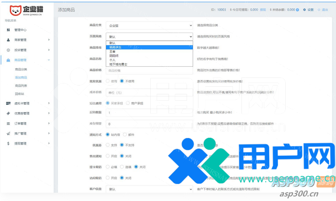The height and width of the screenshot is (201, 336).
Task: Focus the 库存预警 input field
Action: (149, 124)
